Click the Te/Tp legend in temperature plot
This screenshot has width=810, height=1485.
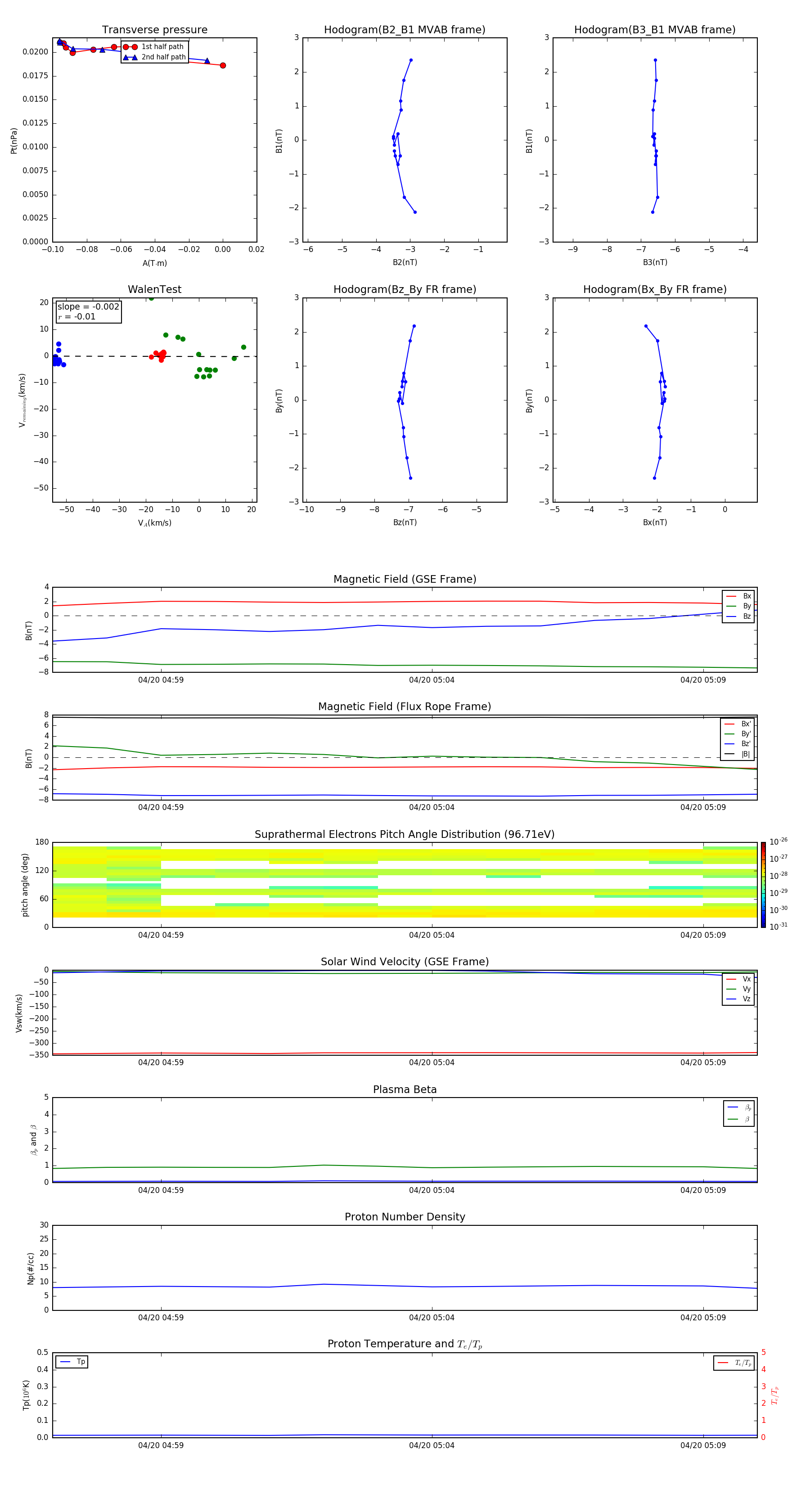[734, 1363]
